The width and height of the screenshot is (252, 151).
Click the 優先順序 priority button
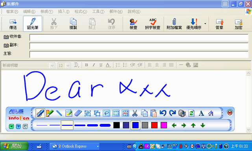point(194,24)
